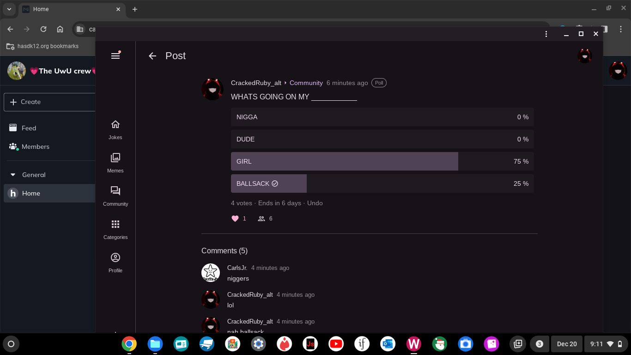Open the hamburger menu in the app sidebar

click(115, 55)
